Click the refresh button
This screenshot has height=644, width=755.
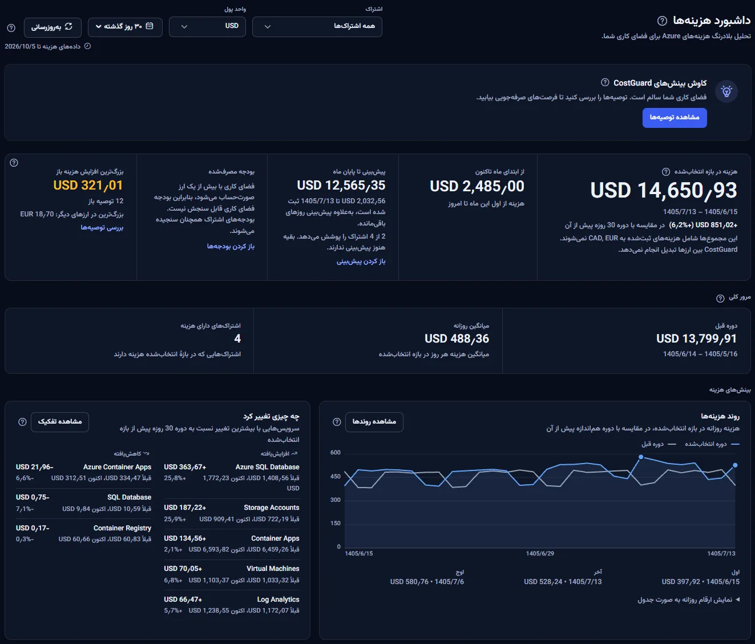[x=53, y=27]
